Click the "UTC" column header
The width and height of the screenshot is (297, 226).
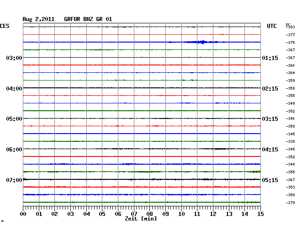[271, 26]
